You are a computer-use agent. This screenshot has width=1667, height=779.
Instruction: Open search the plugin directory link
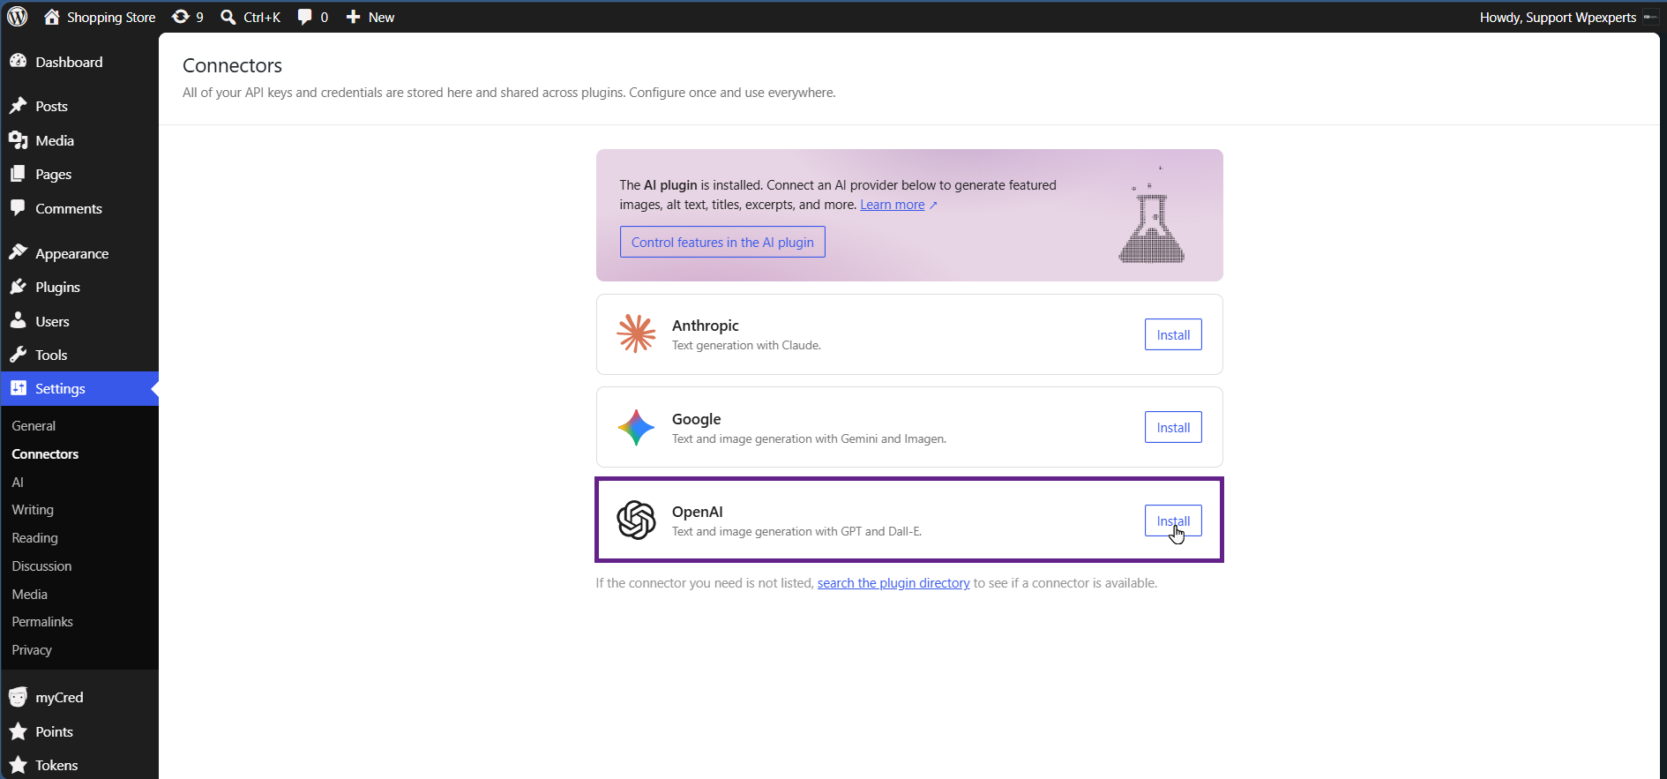893,583
